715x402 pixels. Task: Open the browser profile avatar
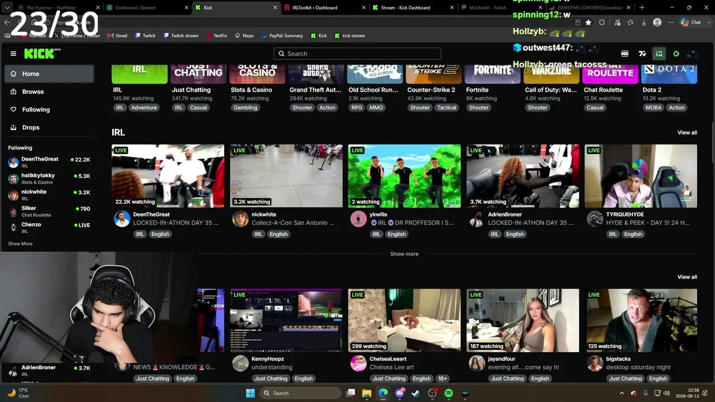coord(657,22)
